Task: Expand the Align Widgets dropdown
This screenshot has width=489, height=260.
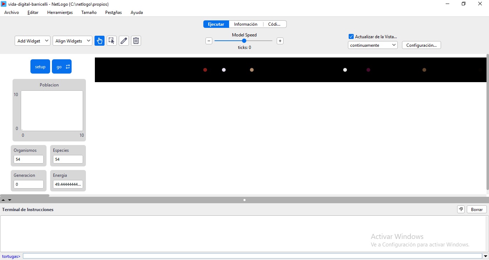Action: click(x=72, y=41)
